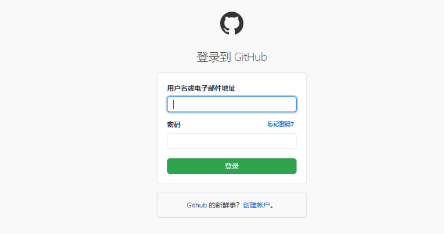
Task: Click the 登录到 GitHub heading
Action: tap(232, 57)
